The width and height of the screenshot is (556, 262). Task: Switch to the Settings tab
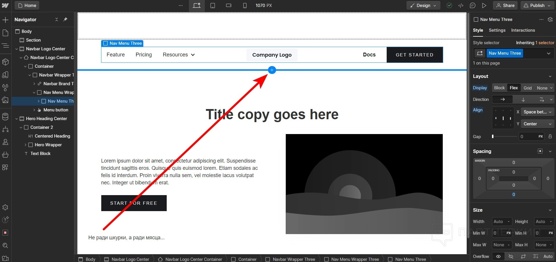pyautogui.click(x=497, y=30)
